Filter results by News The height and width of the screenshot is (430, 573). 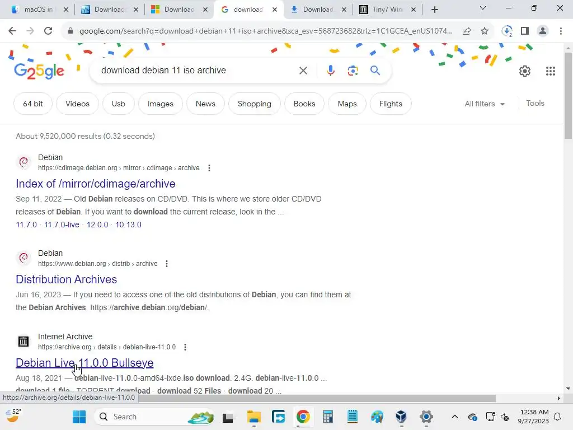coord(205,104)
